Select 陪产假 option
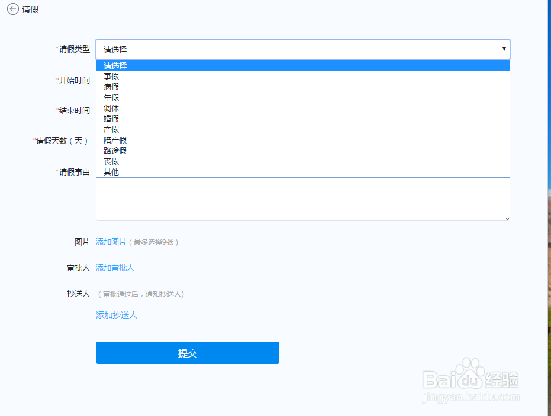The width and height of the screenshot is (551, 416). pos(303,140)
